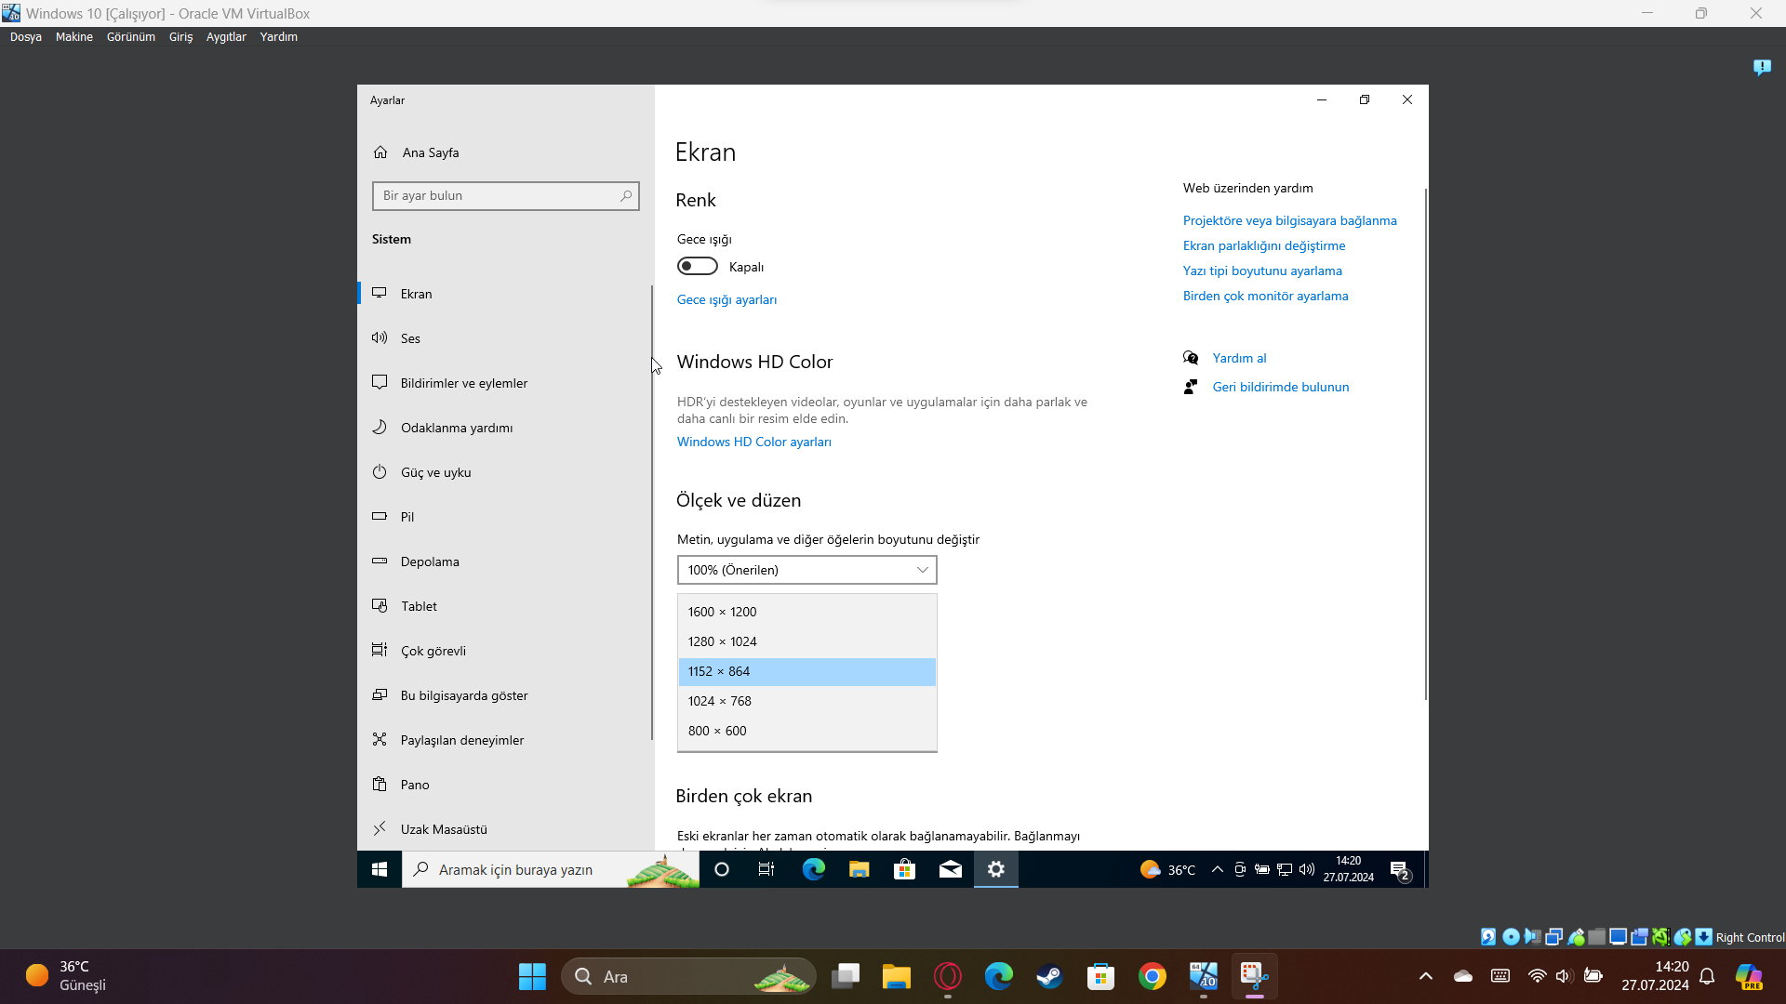Open Depolama storage settings
1786x1004 pixels.
coord(430,561)
